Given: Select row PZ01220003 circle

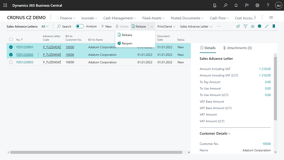Looking at the screenshot, I should click(11, 62).
